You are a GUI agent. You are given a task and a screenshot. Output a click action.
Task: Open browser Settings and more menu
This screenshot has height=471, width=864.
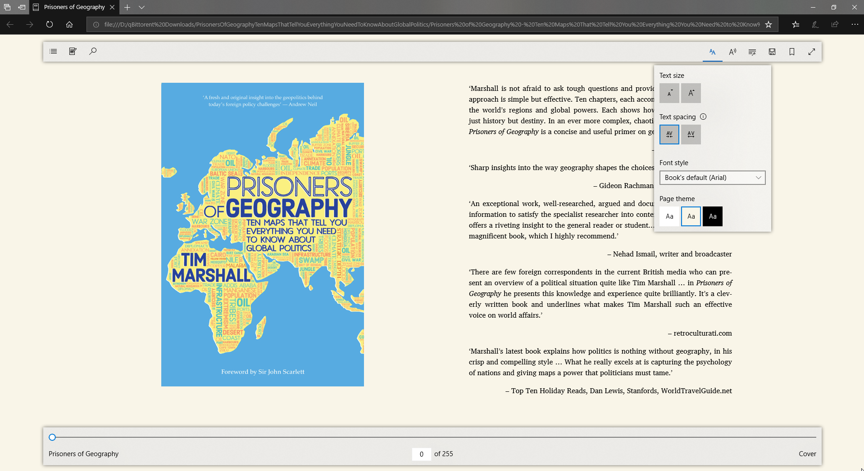pyautogui.click(x=855, y=24)
